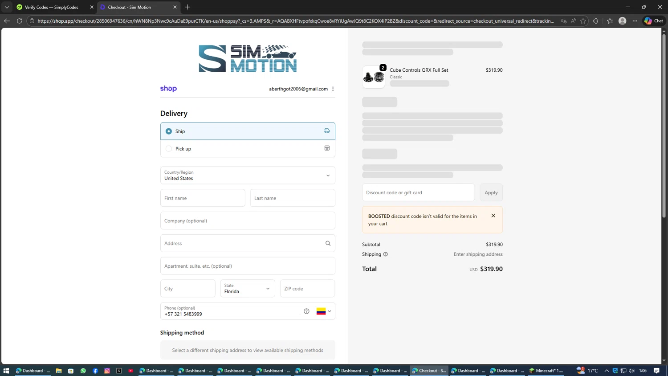The image size is (668, 376).
Task: Click the Apply discount button
Action: tap(491, 192)
